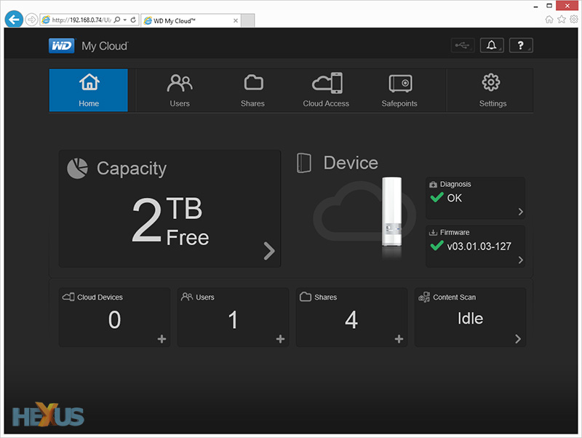Image resolution: width=582 pixels, height=438 pixels.
Task: Go to the Shares tab
Action: (252, 90)
